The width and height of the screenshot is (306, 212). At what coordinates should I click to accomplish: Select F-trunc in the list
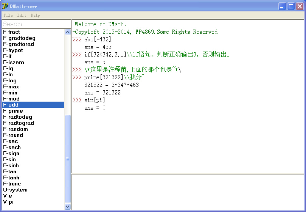(33, 184)
